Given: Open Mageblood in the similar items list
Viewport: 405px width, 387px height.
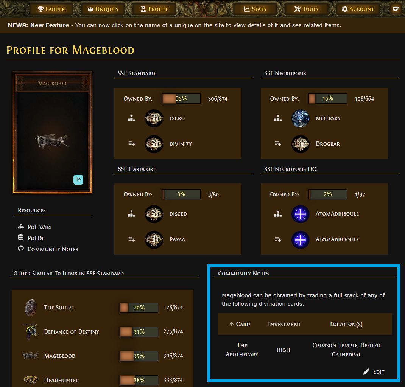Looking at the screenshot, I should [60, 356].
